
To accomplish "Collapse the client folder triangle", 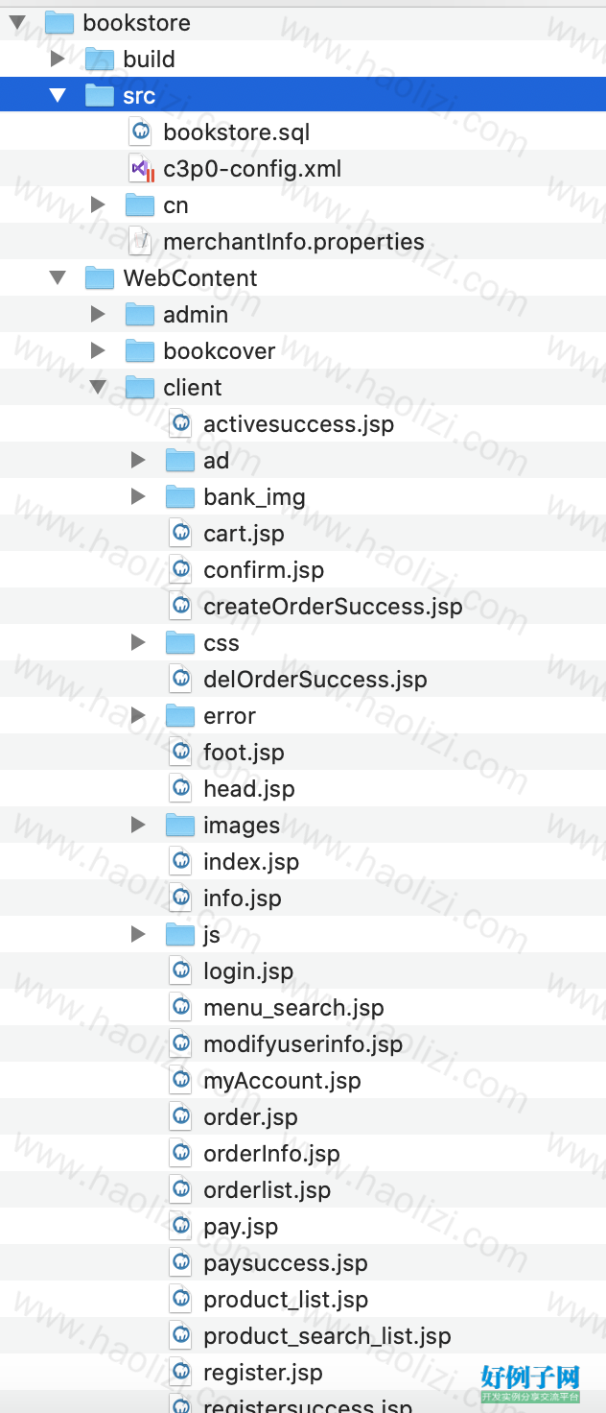I will [99, 388].
